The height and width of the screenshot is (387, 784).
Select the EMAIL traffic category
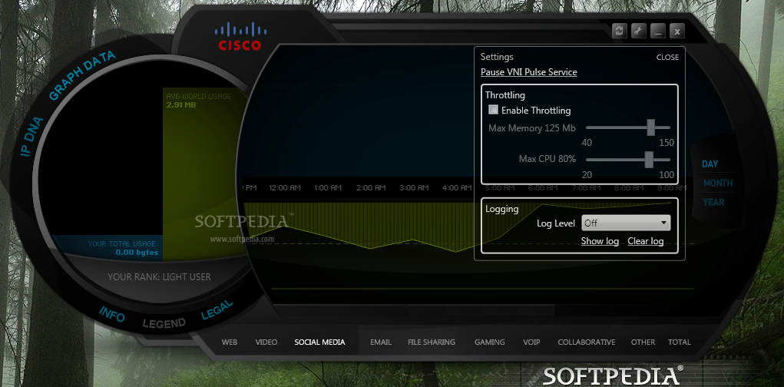(381, 342)
